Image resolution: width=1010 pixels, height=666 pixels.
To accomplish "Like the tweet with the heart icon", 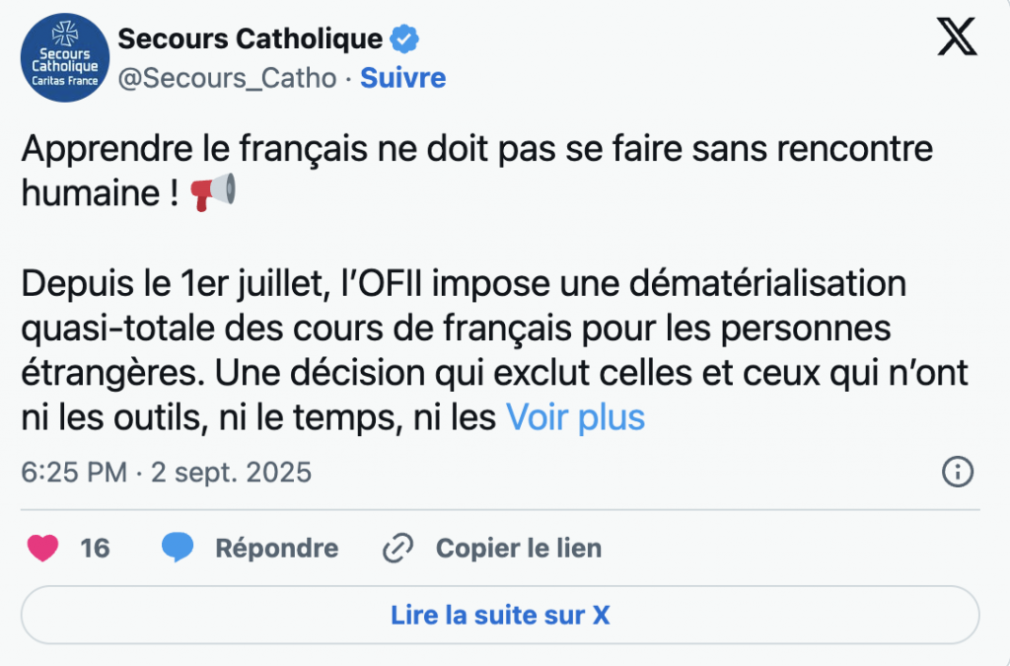I will (42, 548).
